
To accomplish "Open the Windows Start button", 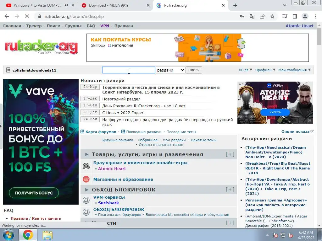I will 8,235.
